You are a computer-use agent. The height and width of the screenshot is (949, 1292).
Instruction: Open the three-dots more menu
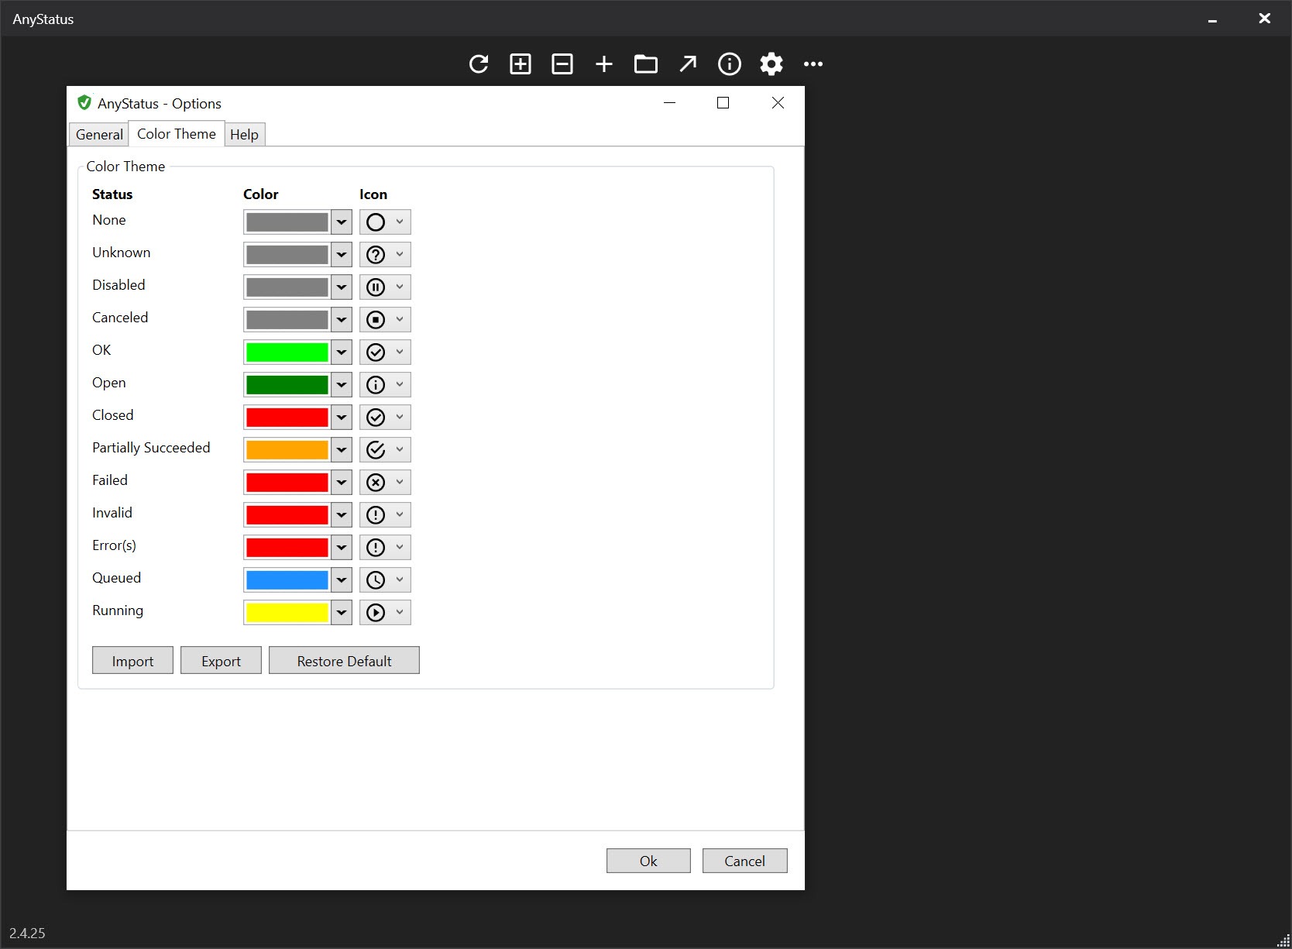pos(813,64)
